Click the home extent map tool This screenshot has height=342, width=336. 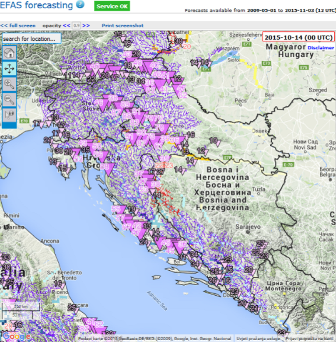click(x=9, y=53)
